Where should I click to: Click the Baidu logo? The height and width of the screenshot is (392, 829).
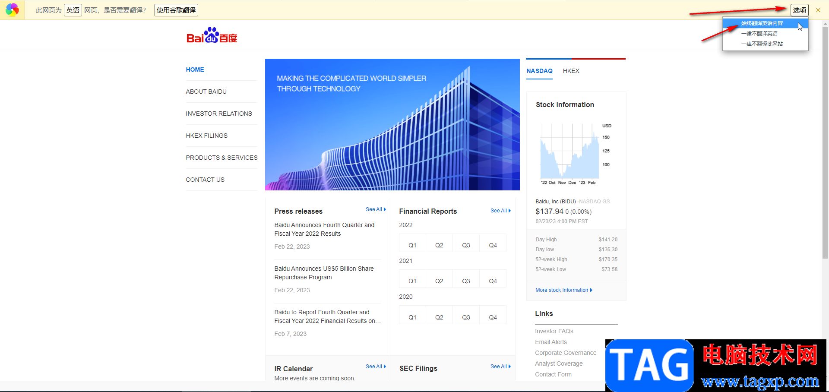tap(212, 36)
